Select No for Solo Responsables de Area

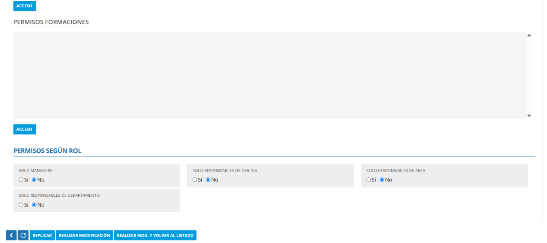click(x=382, y=180)
